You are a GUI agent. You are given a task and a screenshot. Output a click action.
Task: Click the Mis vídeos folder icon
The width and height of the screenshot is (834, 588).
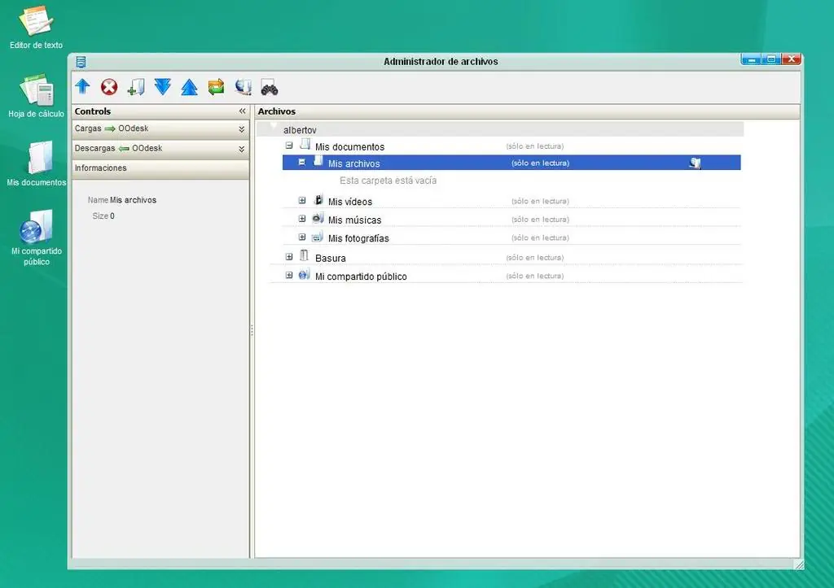pyautogui.click(x=318, y=200)
